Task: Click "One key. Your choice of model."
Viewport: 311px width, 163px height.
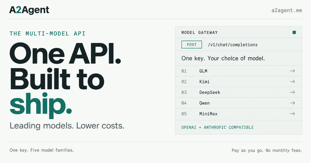Action: (223, 58)
